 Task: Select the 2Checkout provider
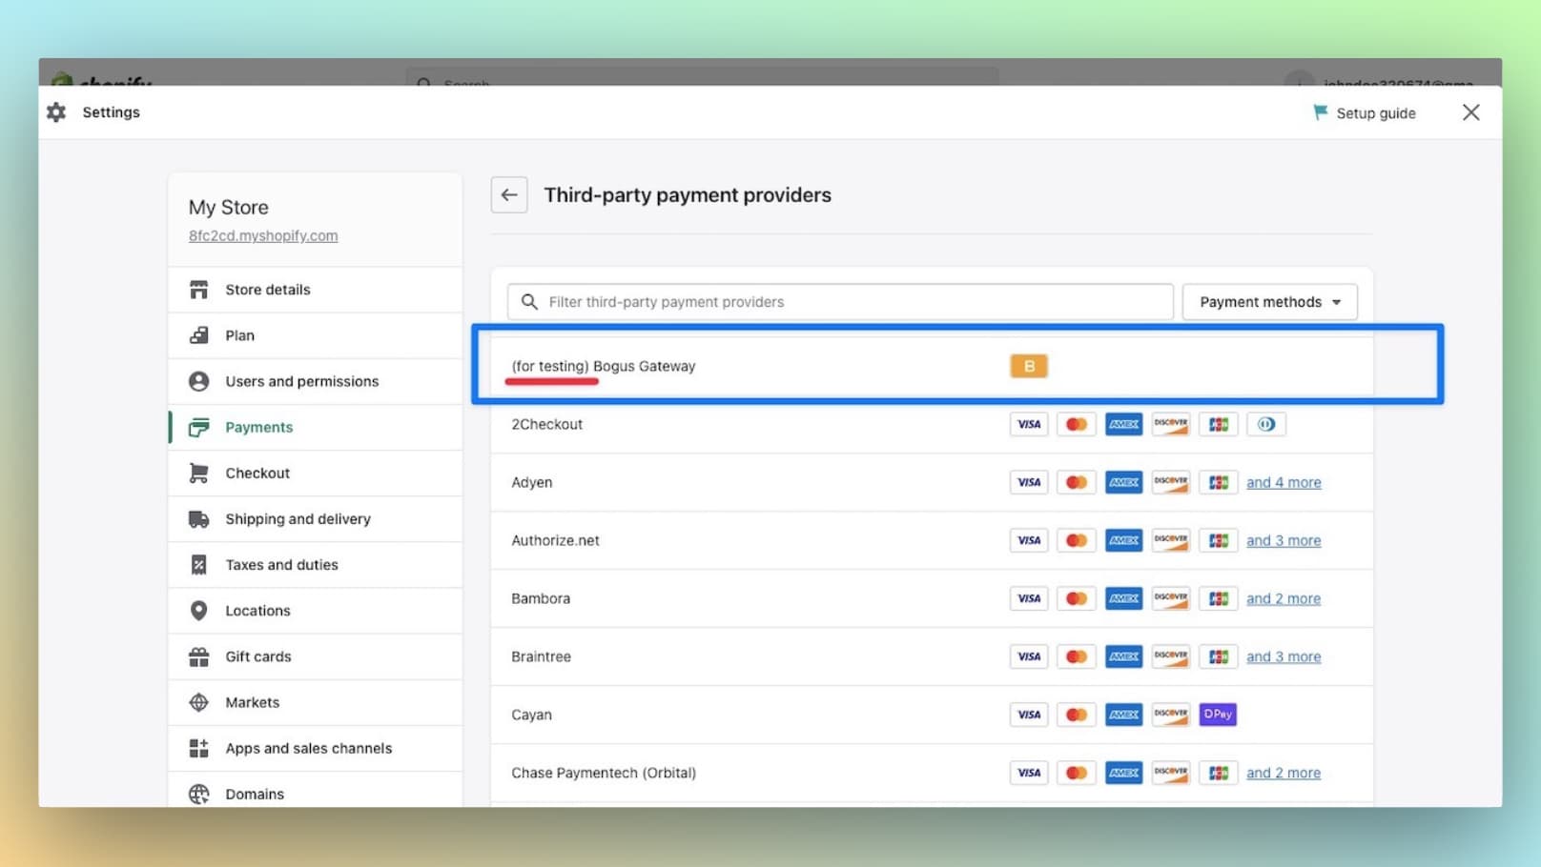(x=932, y=424)
